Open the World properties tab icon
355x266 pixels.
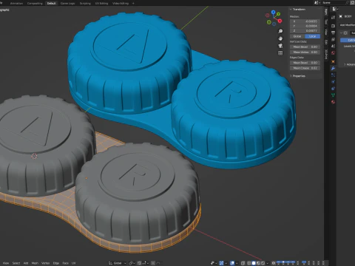(333, 53)
